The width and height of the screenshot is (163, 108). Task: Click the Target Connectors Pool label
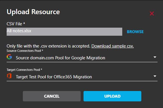(x=24, y=70)
